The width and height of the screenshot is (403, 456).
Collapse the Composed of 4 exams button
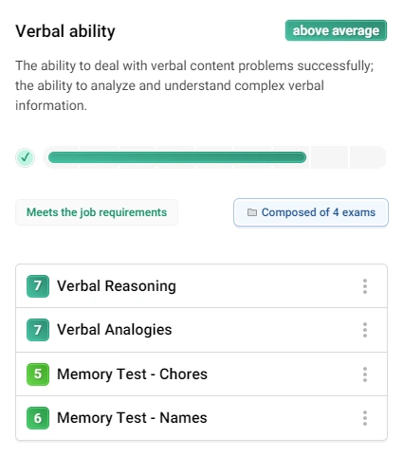coord(311,212)
